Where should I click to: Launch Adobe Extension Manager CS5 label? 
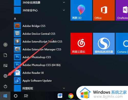(x=42, y=49)
